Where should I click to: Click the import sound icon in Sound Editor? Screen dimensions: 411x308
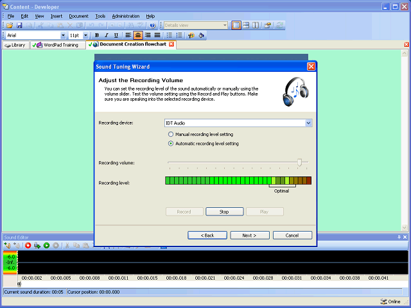click(x=7, y=245)
